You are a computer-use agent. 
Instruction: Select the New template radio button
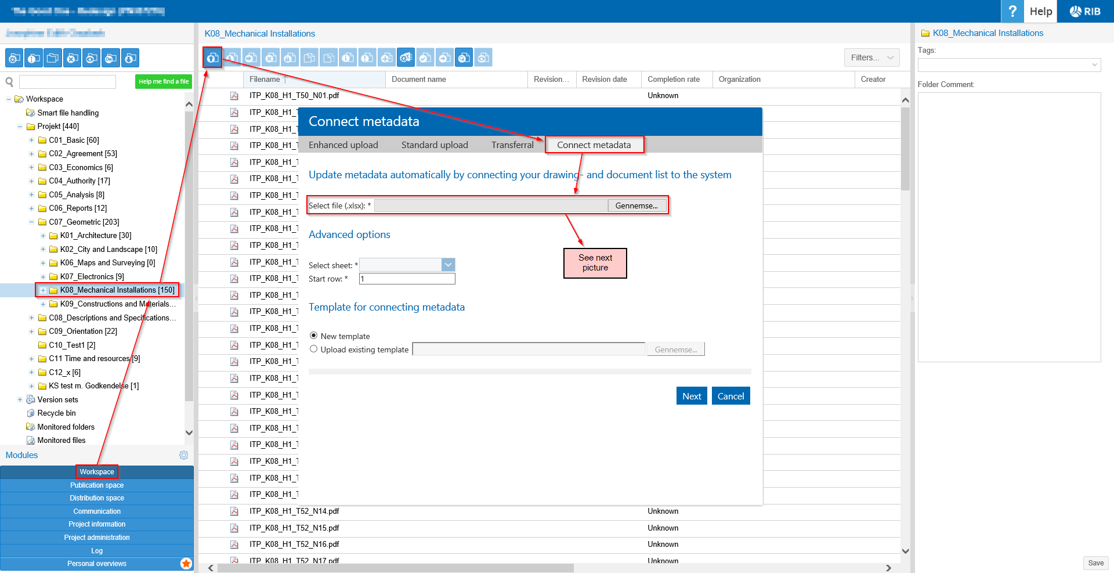tap(314, 336)
